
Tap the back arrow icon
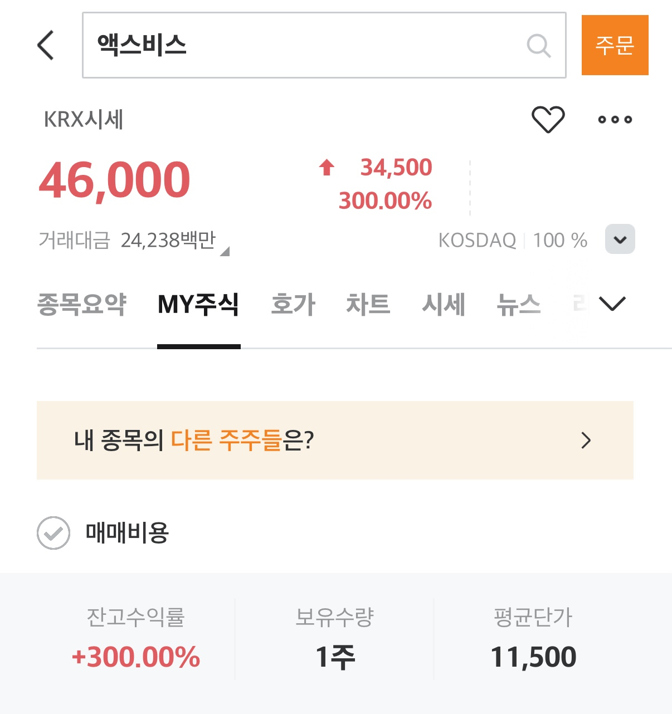(x=46, y=45)
